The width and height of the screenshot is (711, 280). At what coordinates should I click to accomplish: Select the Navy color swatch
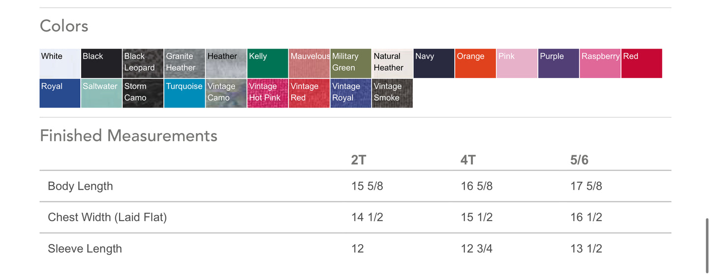(x=433, y=63)
